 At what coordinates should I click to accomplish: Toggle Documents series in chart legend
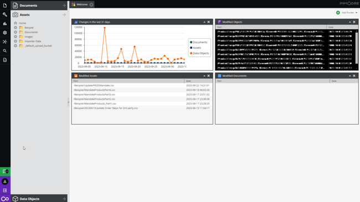tap(198, 42)
